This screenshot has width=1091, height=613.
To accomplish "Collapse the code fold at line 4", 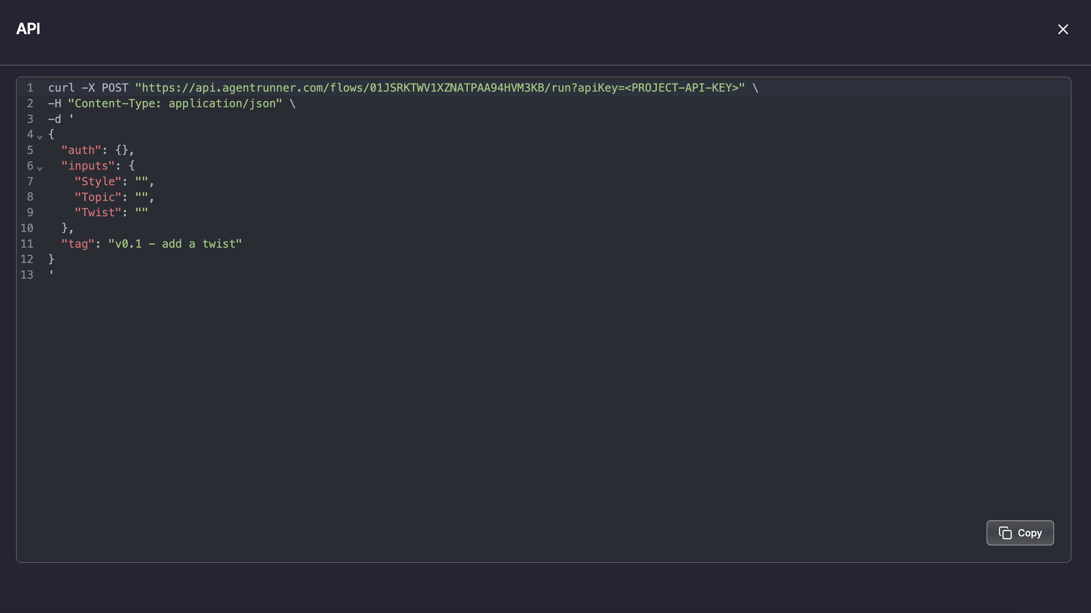I will coord(40,137).
